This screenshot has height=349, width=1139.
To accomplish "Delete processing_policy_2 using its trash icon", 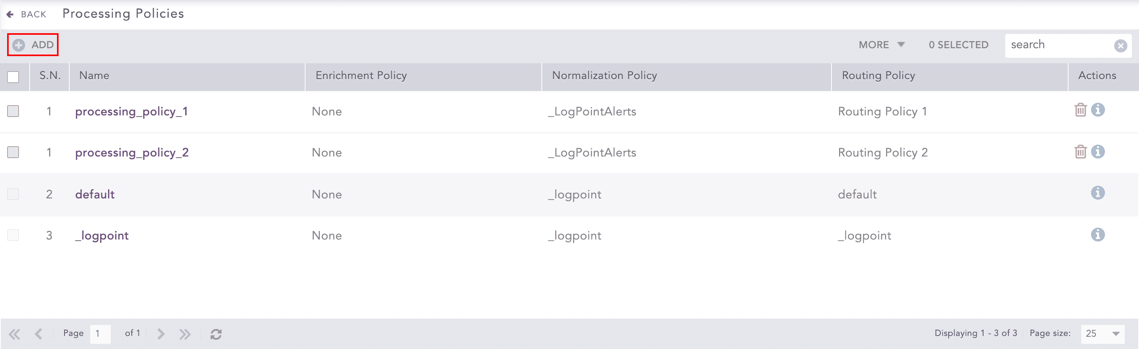I will [x=1080, y=151].
